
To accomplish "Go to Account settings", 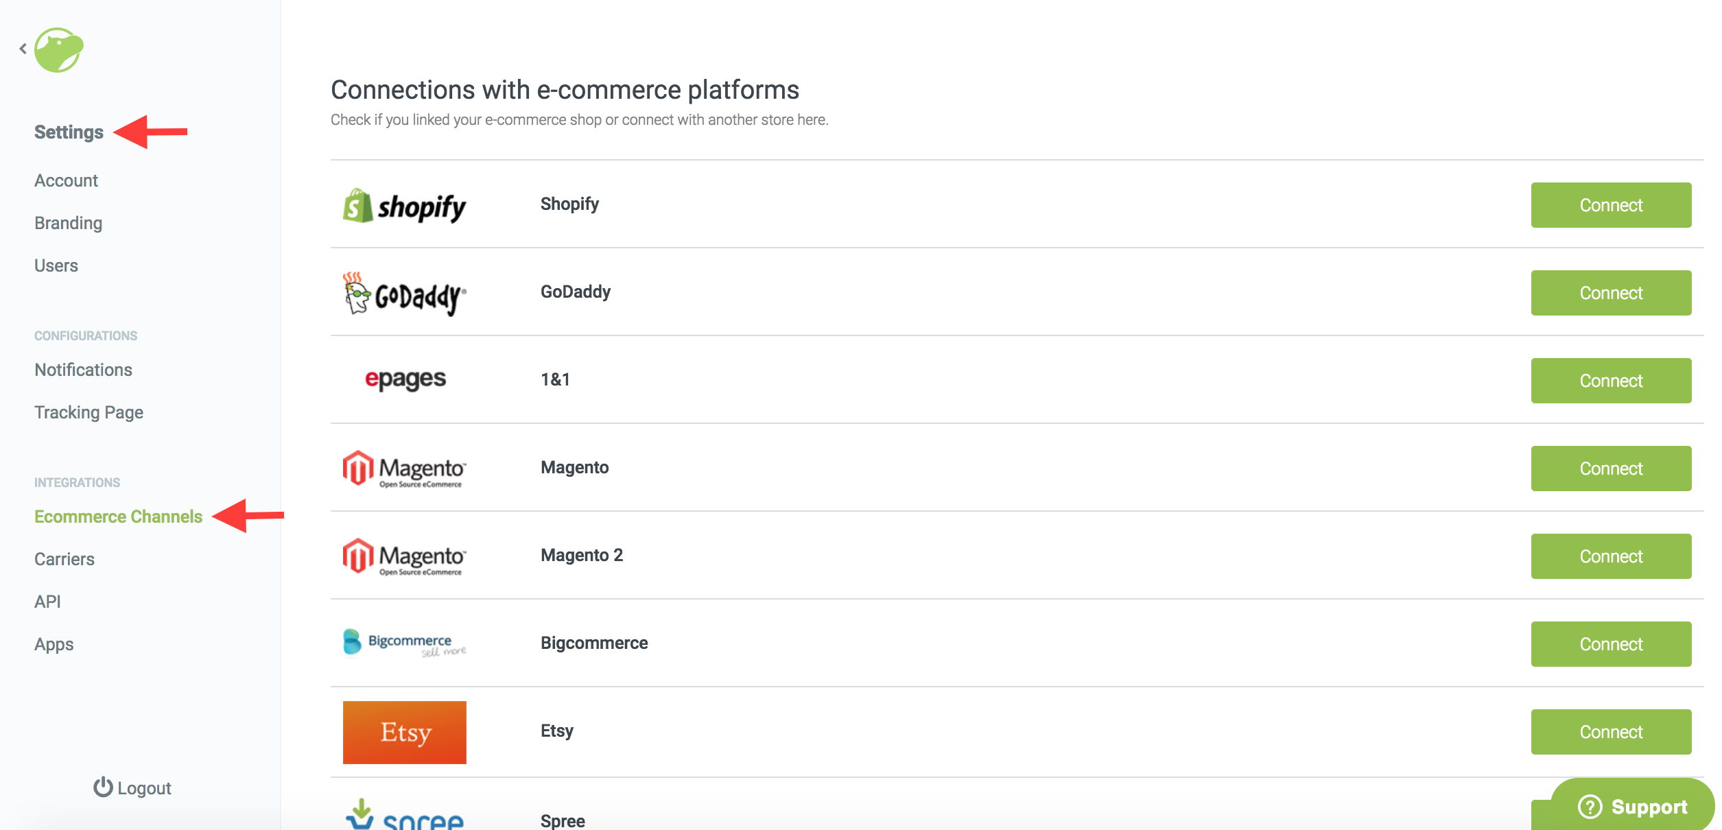I will (x=66, y=180).
